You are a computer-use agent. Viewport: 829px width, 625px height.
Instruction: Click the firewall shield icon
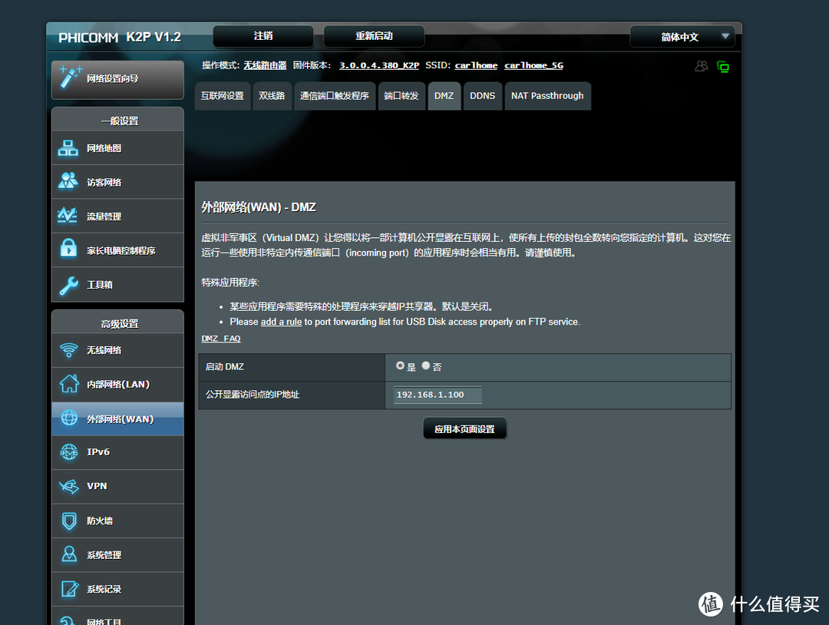[x=69, y=521]
